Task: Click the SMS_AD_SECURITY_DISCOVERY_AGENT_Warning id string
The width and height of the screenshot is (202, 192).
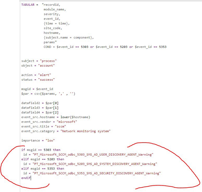Action: tap(97, 173)
